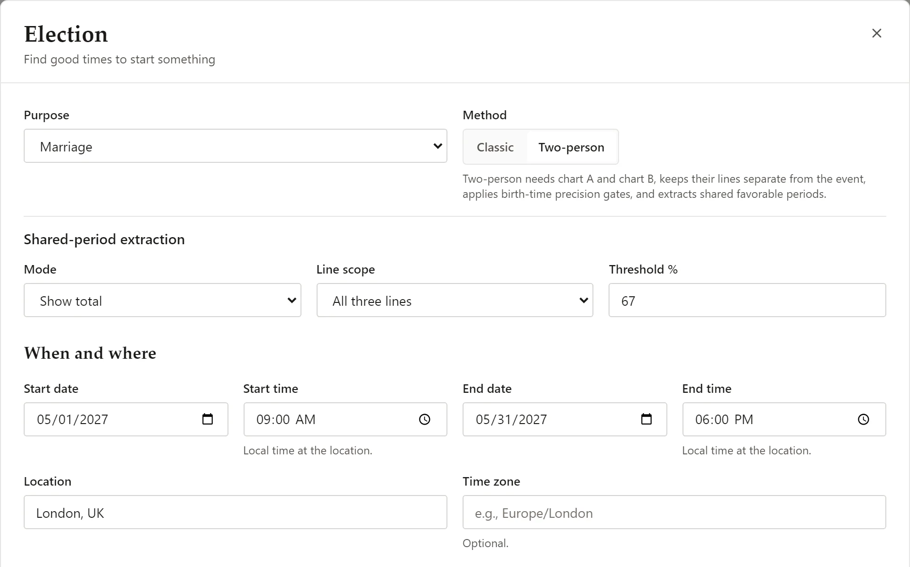Click the Start time clock icon

click(x=425, y=419)
